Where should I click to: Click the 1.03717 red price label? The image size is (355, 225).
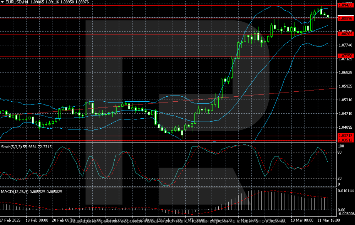345,136
